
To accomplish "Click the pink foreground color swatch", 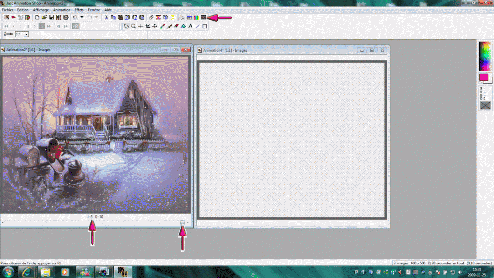I will [483, 77].
